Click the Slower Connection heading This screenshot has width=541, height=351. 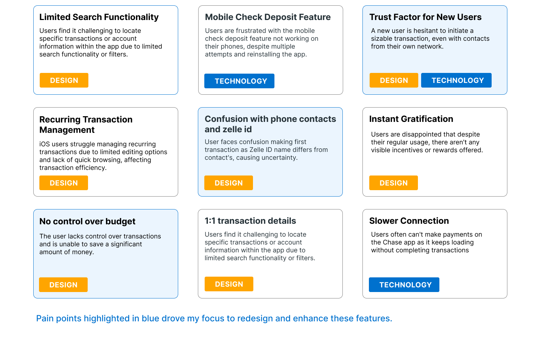409,221
